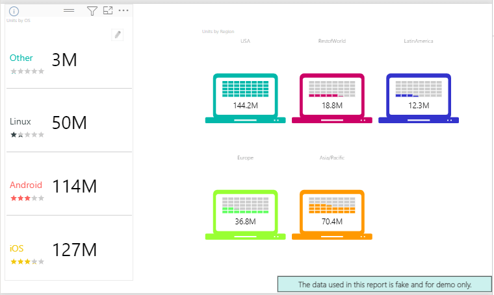Click the 36.8M value in Europe laptop

(x=246, y=222)
